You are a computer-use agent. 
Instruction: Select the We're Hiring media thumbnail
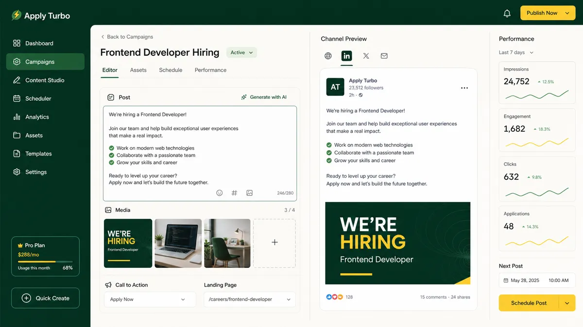[128, 243]
